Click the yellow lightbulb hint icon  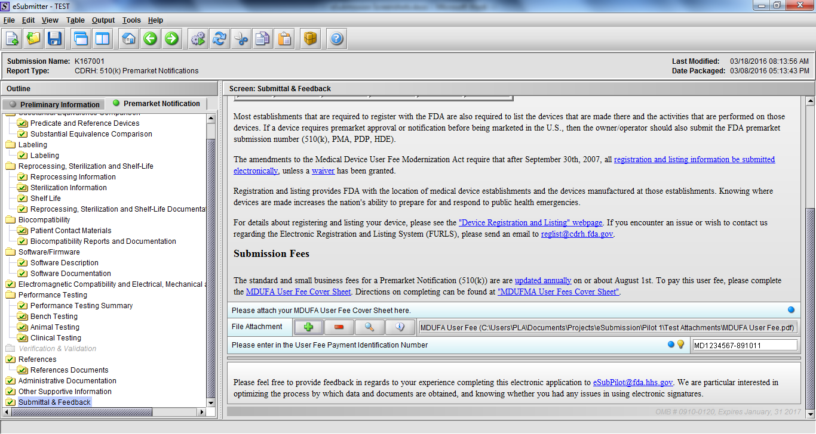tap(680, 345)
